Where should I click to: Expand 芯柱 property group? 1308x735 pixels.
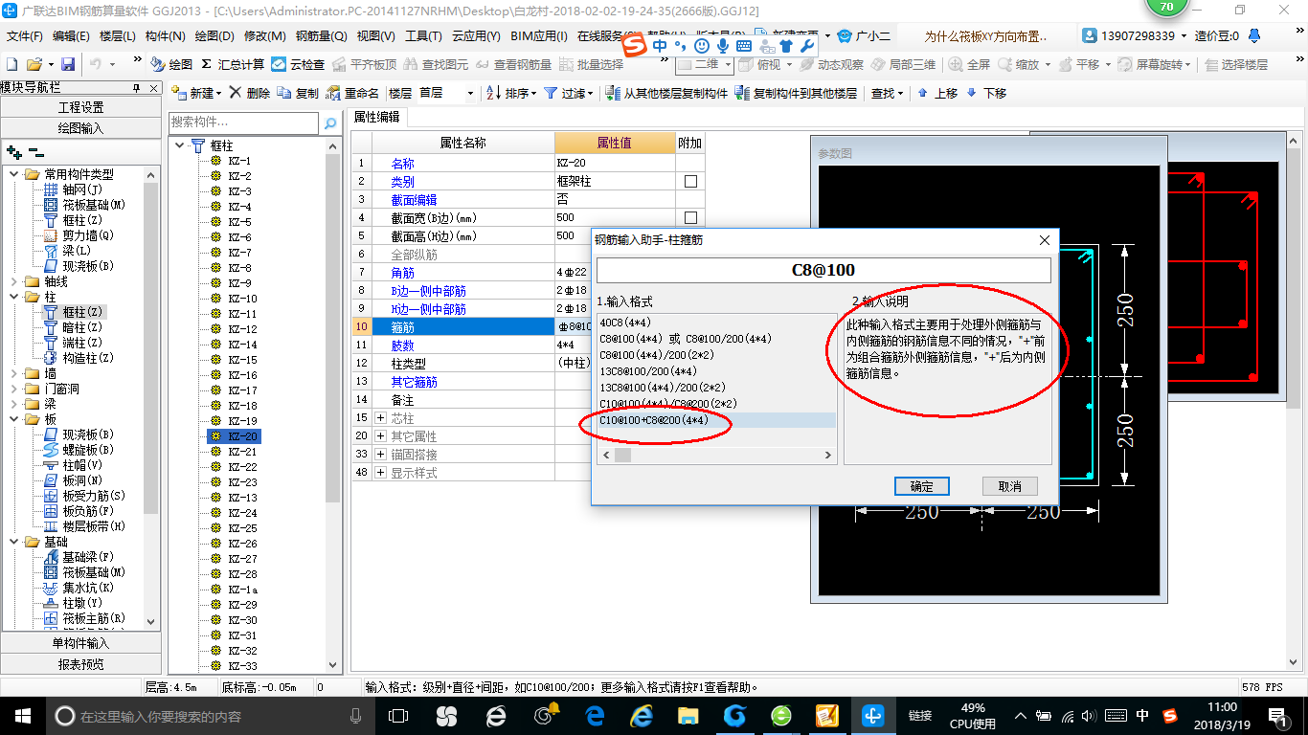(x=380, y=418)
